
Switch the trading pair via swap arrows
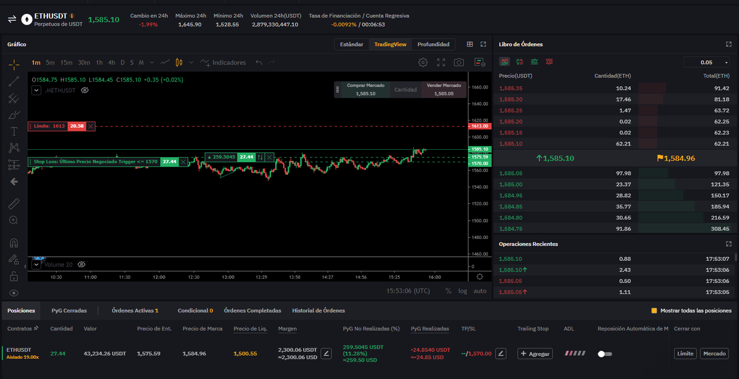[12, 19]
